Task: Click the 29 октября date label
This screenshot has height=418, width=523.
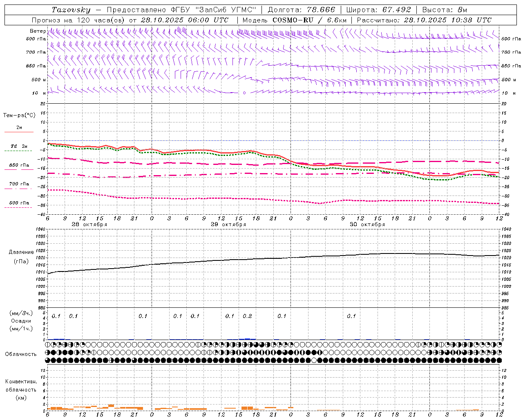Action: tap(228, 225)
